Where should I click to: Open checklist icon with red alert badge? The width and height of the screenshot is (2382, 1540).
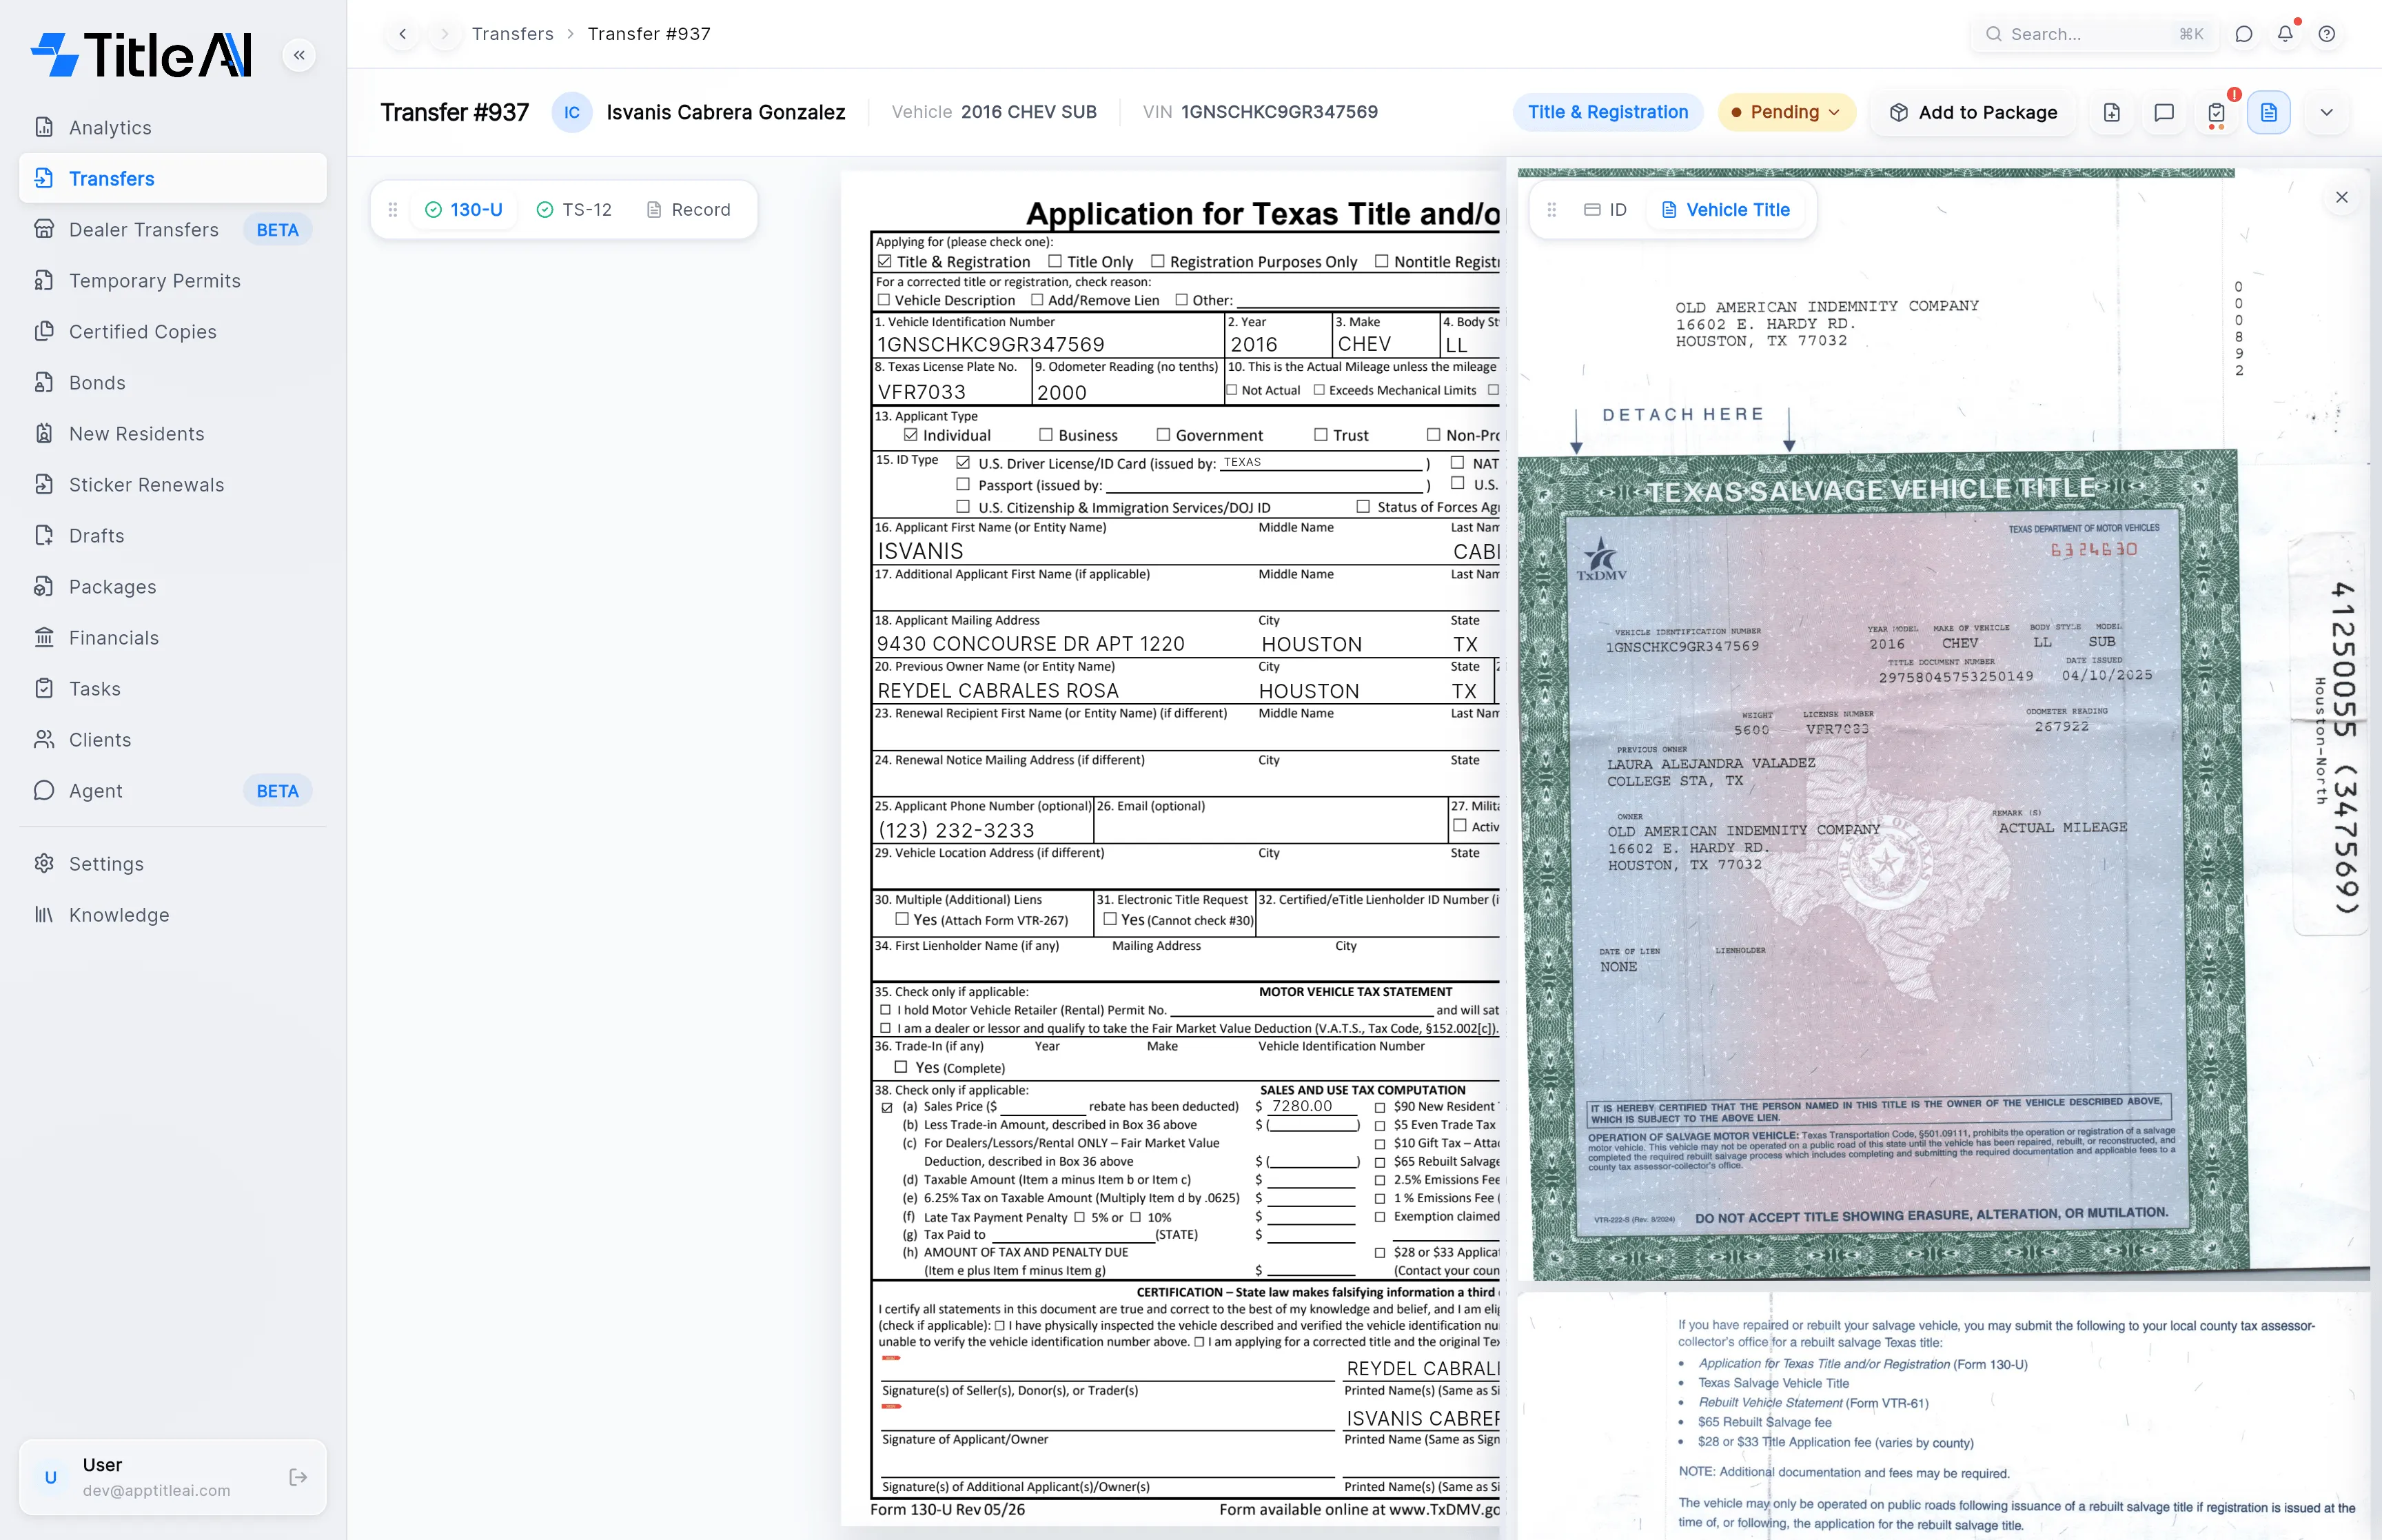click(2216, 112)
